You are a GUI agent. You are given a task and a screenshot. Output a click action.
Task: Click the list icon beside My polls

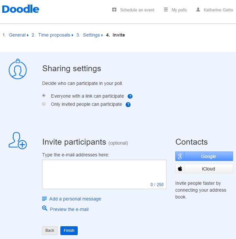click(166, 9)
